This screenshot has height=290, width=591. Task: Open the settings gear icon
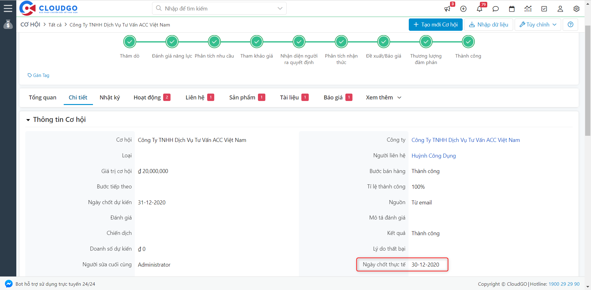pos(576,9)
